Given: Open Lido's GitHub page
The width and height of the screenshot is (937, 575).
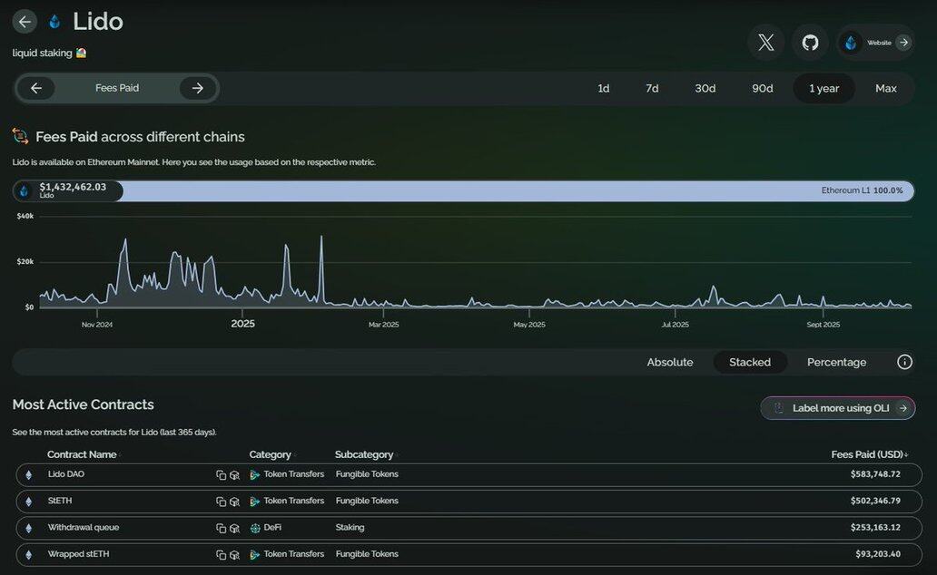Looking at the screenshot, I should (x=810, y=43).
